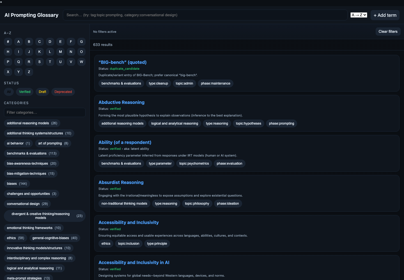Select conversational design (29) category
This screenshot has height=280, width=404.
coord(27,204)
